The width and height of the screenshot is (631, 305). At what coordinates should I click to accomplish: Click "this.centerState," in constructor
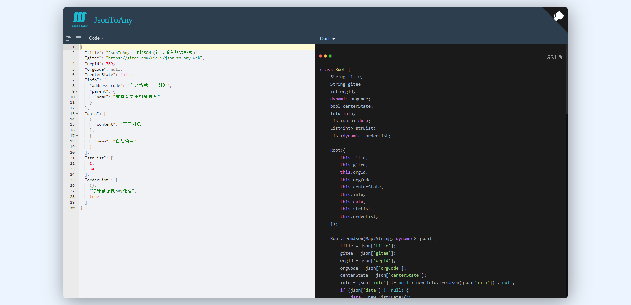[x=362, y=187]
